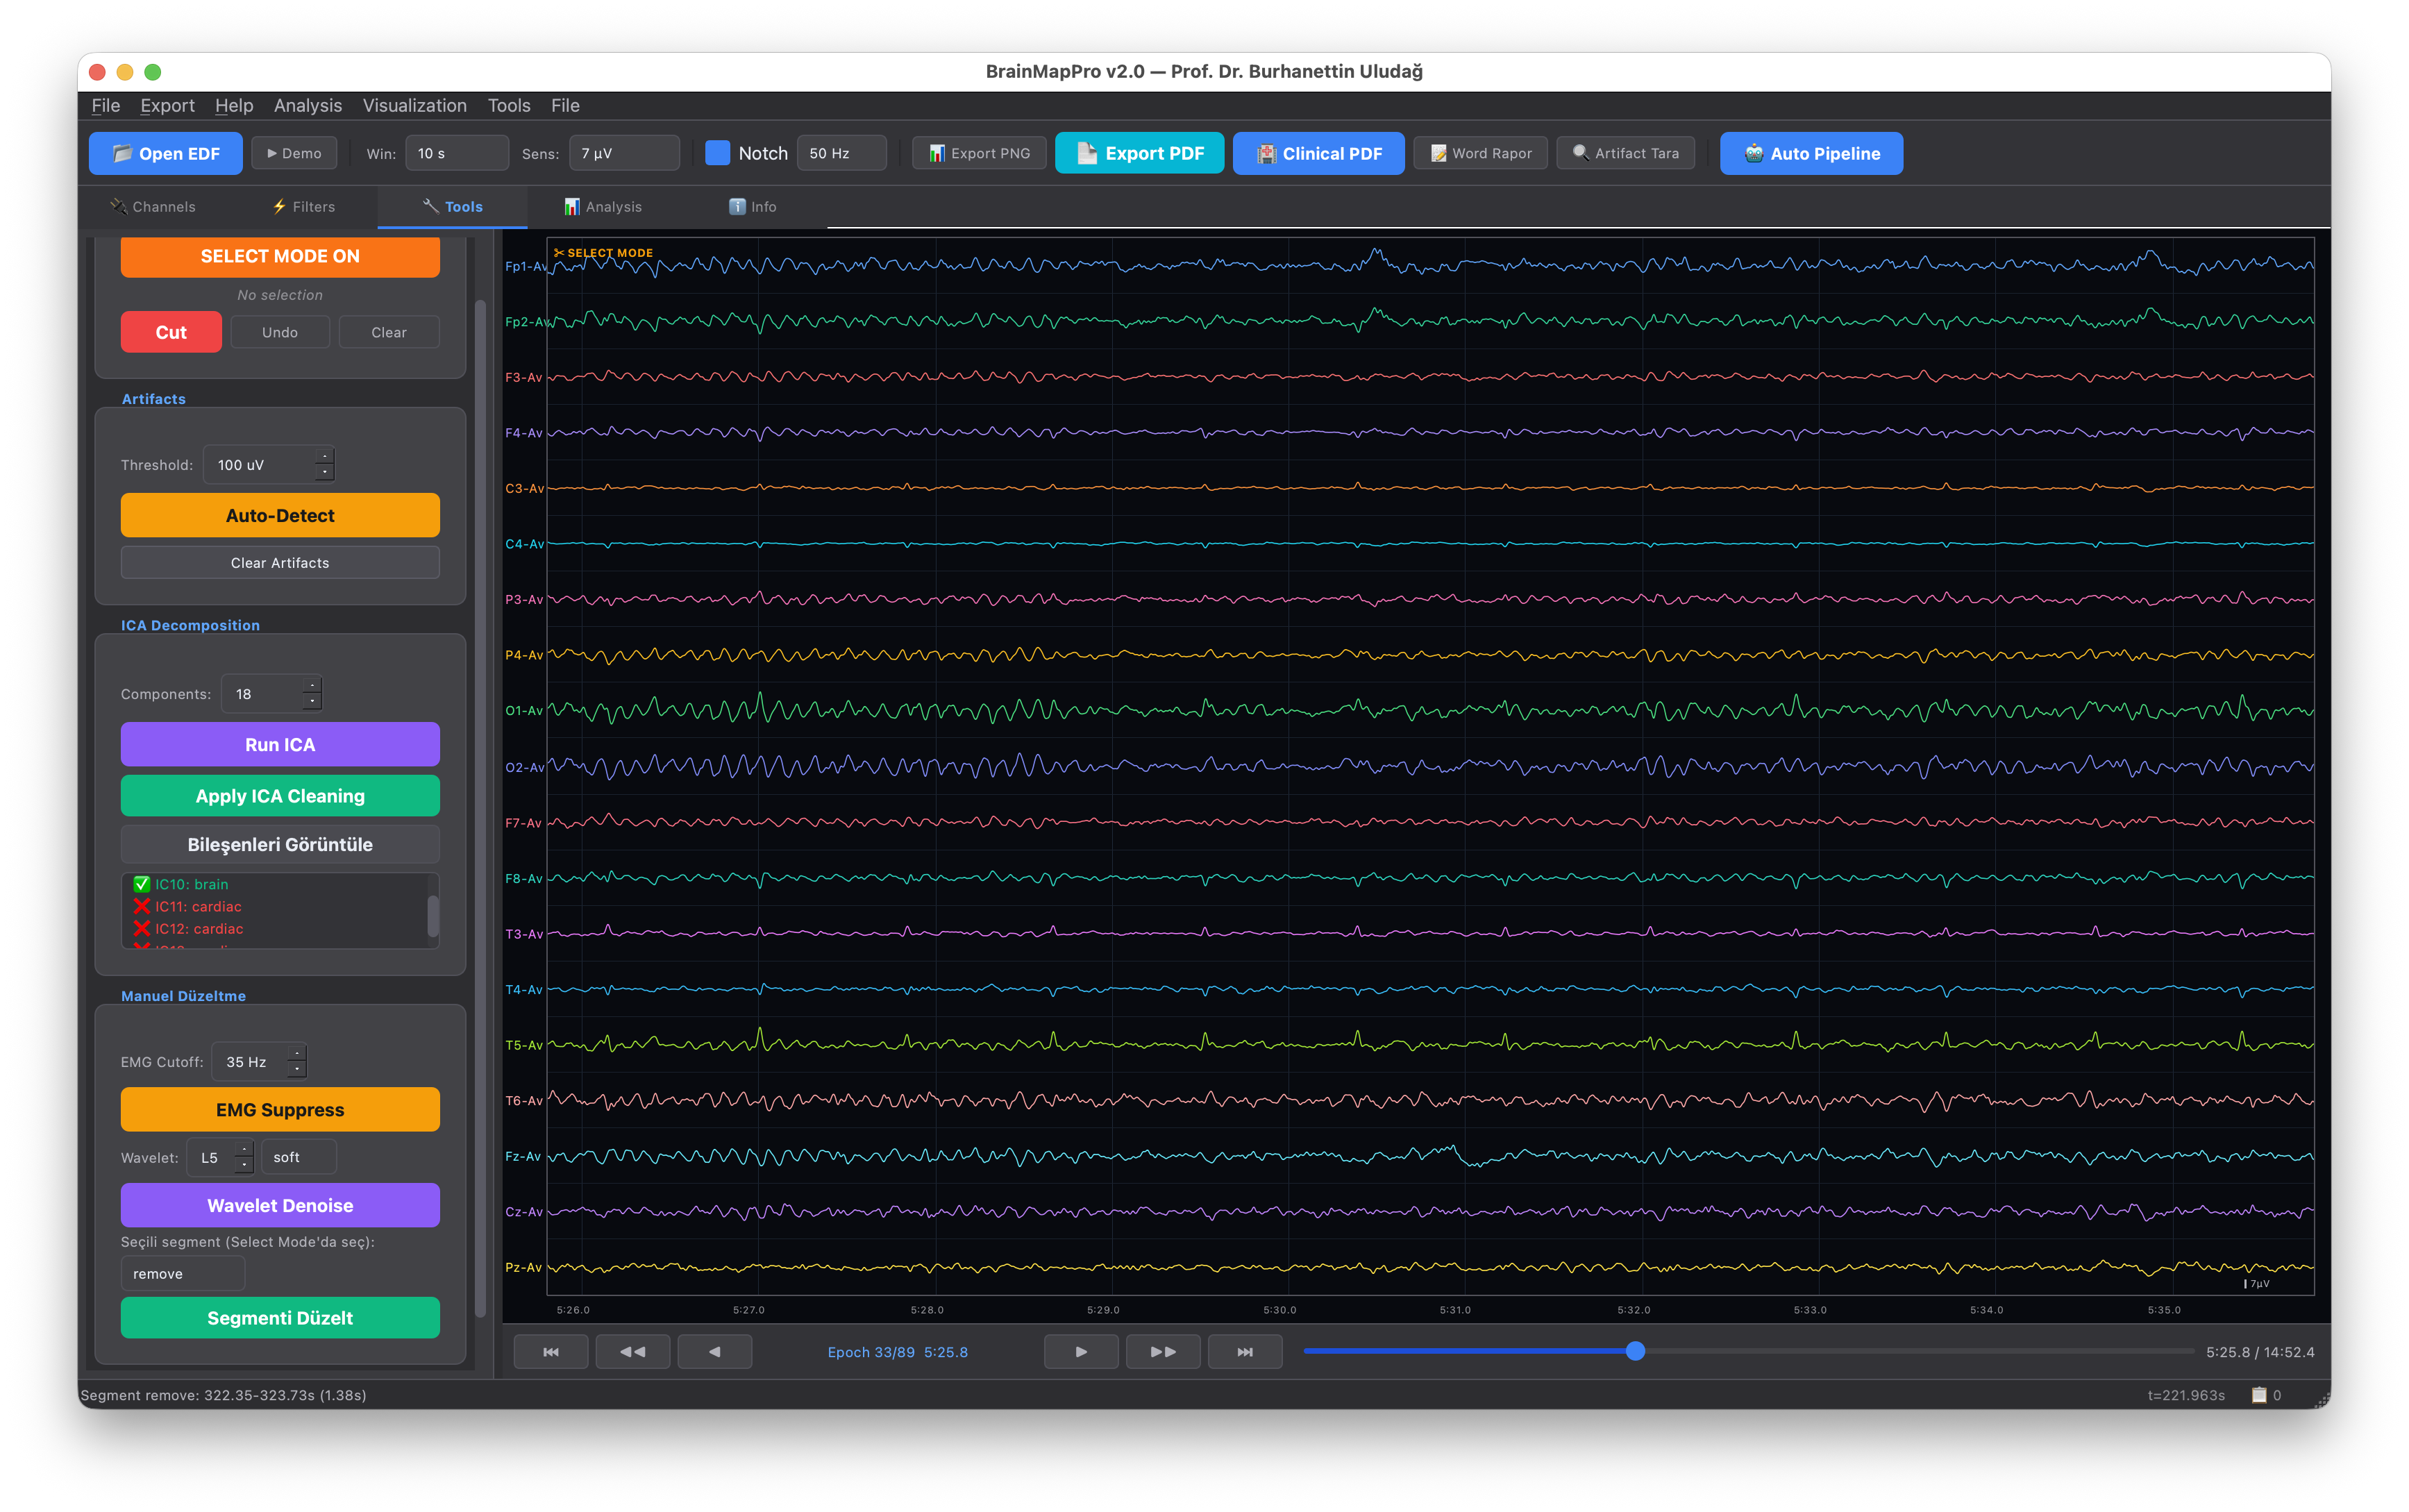
Task: Click the O2-Av channel label
Action: [525, 767]
